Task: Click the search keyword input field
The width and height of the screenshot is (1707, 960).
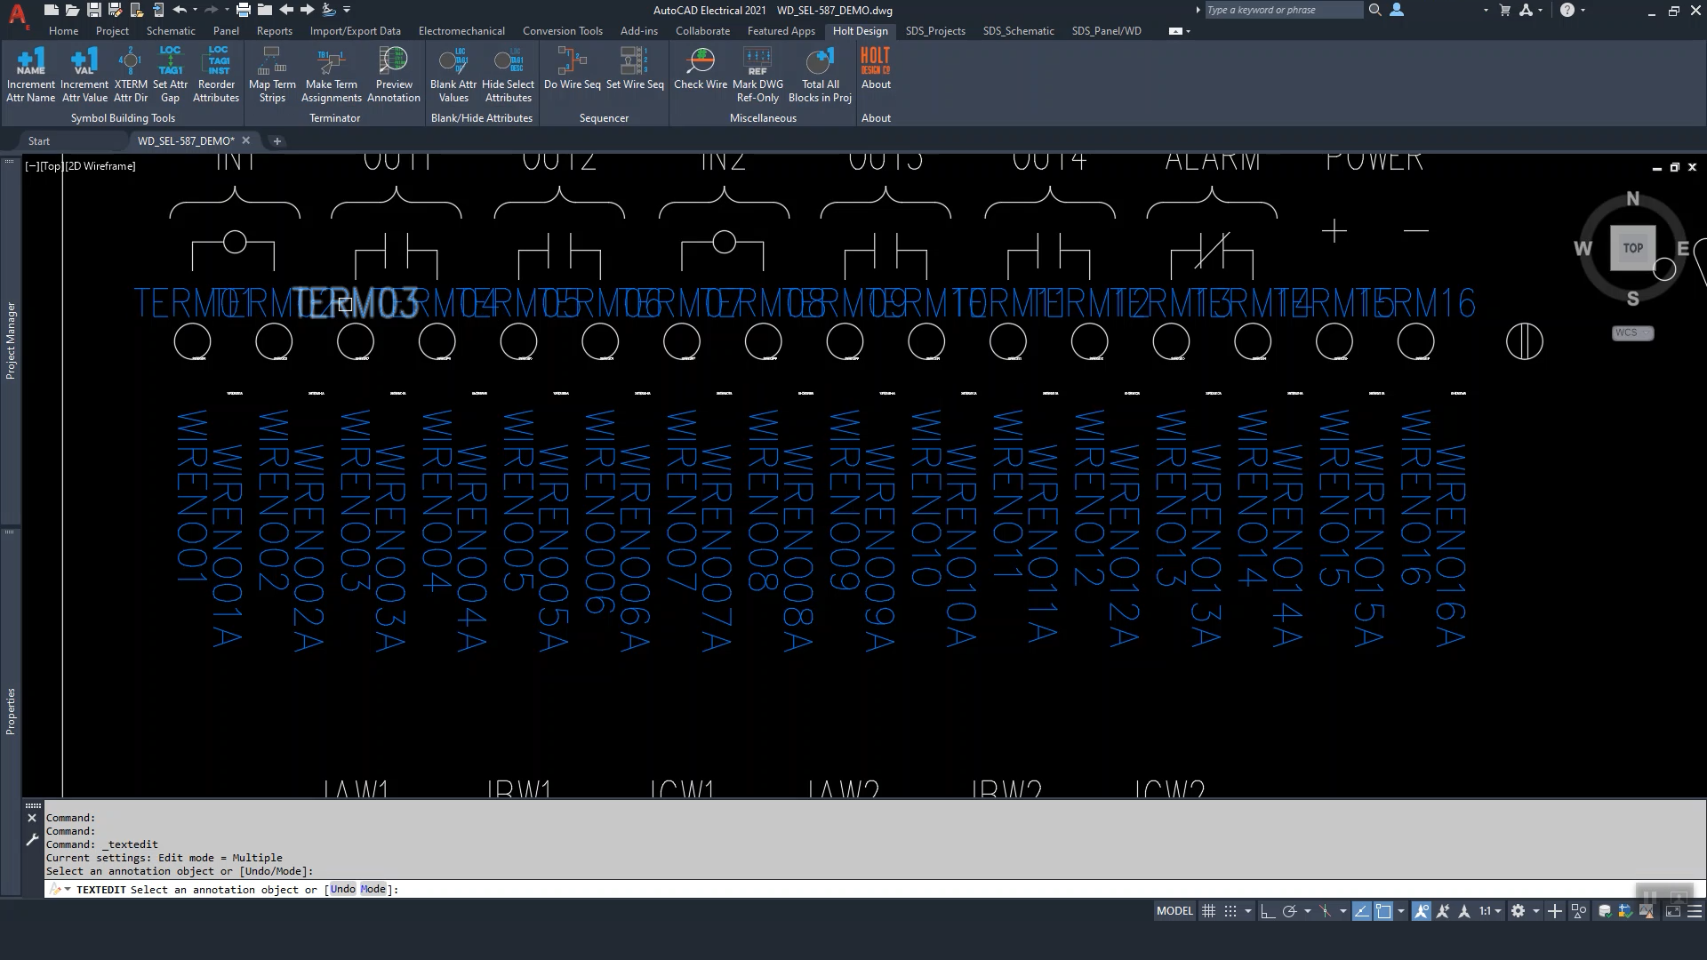Action: tap(1282, 10)
